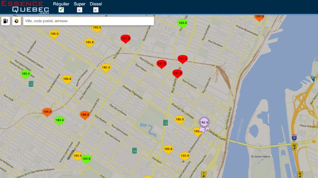Uncheck the Régulier fuel type checkbox
318x178 pixels.
pyautogui.click(x=61, y=10)
